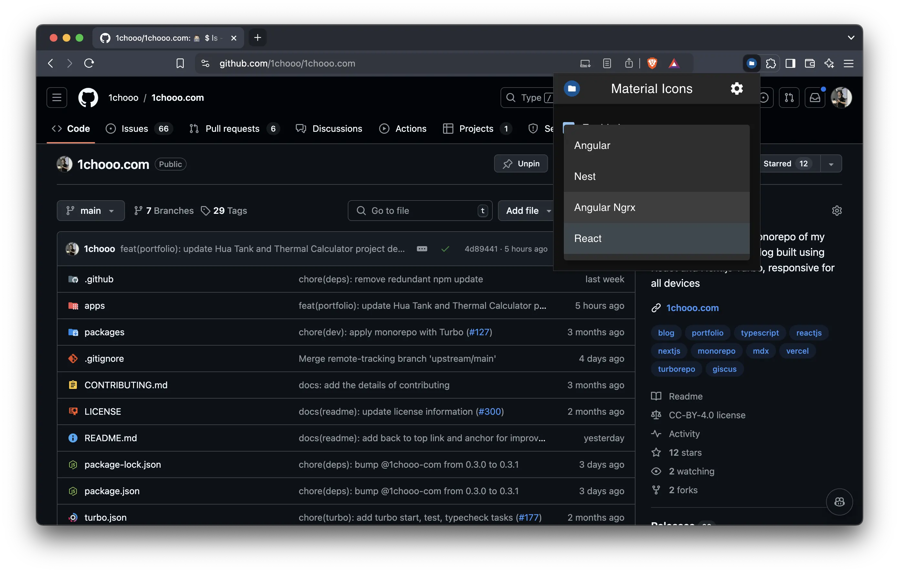View 7 Branches link

coord(164,211)
